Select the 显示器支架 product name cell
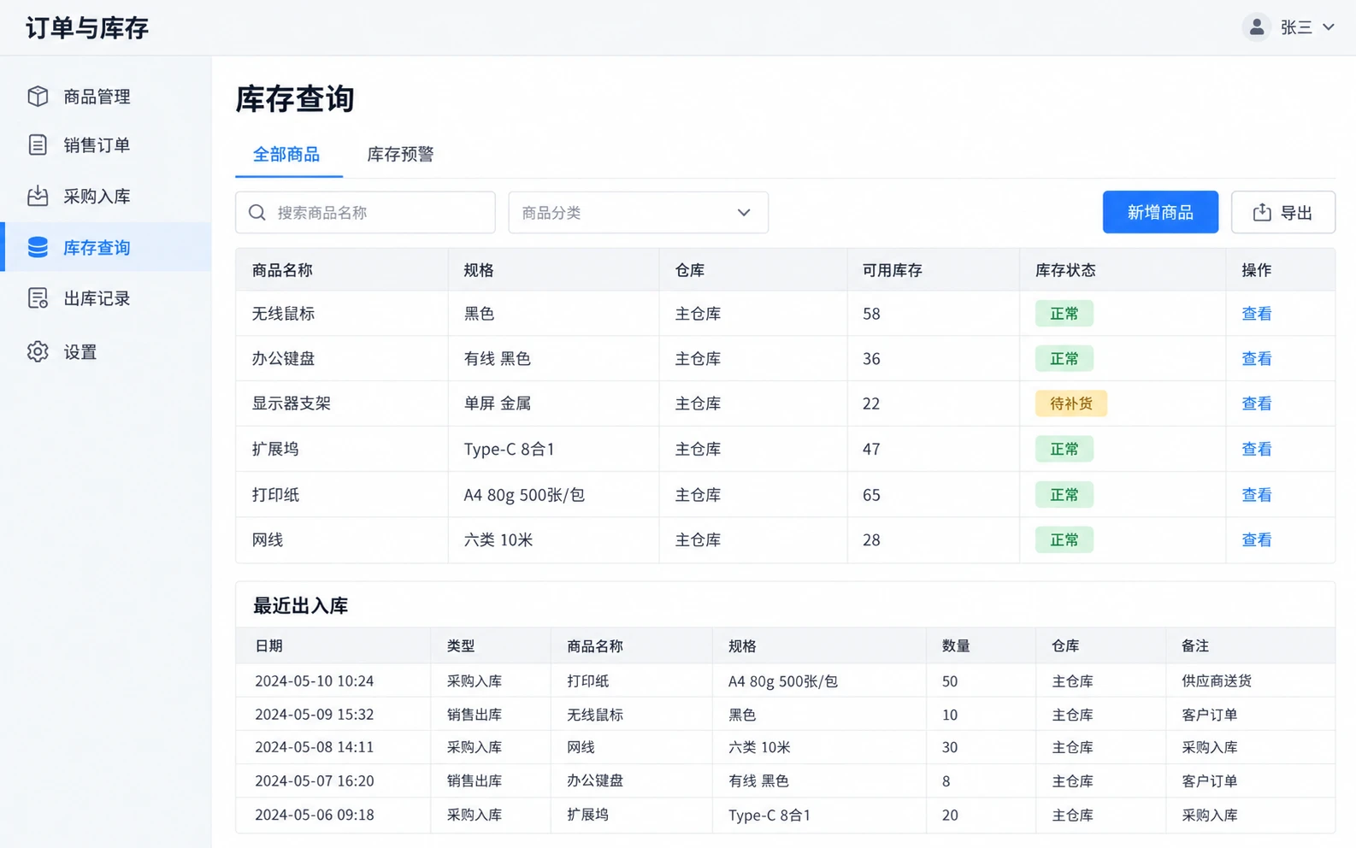Viewport: 1356px width, 848px height. [x=291, y=403]
